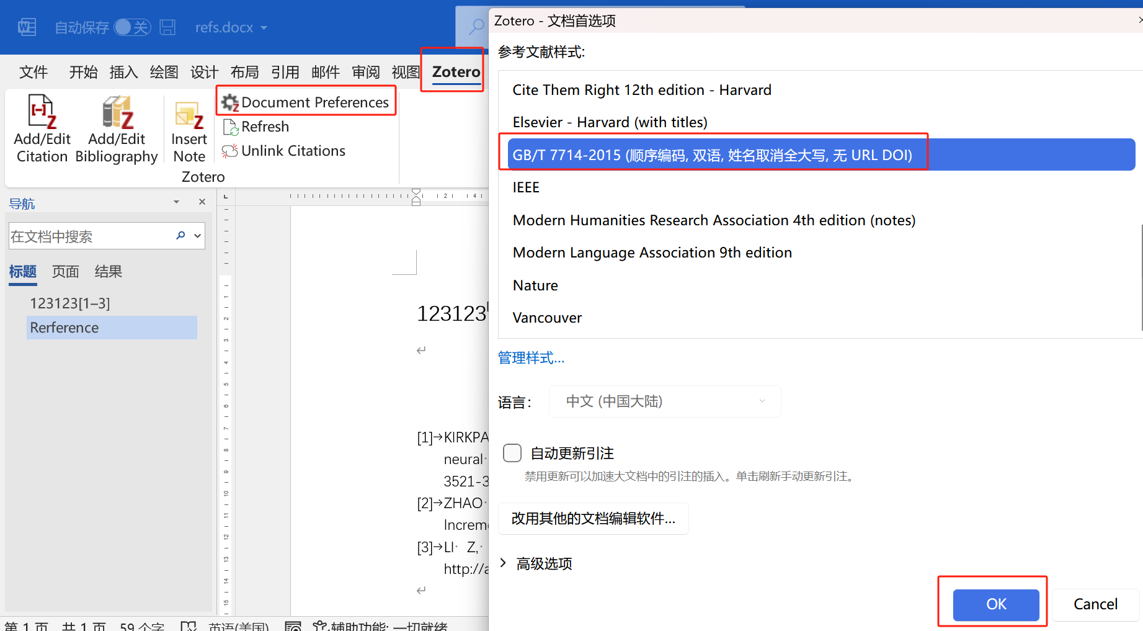Click the navigation search magnifier icon
Image resolution: width=1143 pixels, height=631 pixels.
point(180,235)
